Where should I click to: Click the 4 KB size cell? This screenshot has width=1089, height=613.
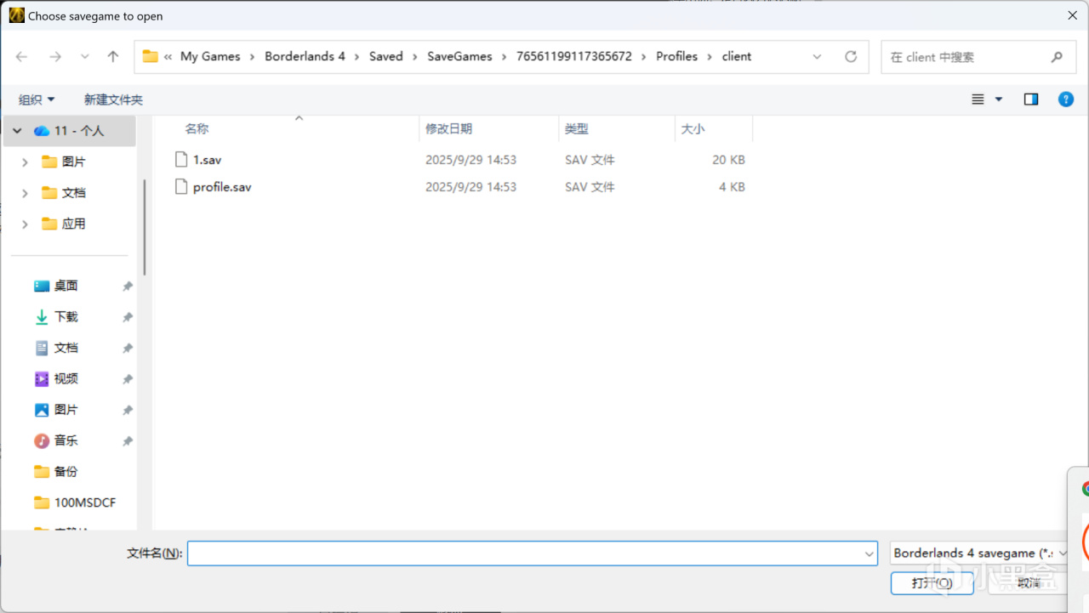[x=732, y=187]
